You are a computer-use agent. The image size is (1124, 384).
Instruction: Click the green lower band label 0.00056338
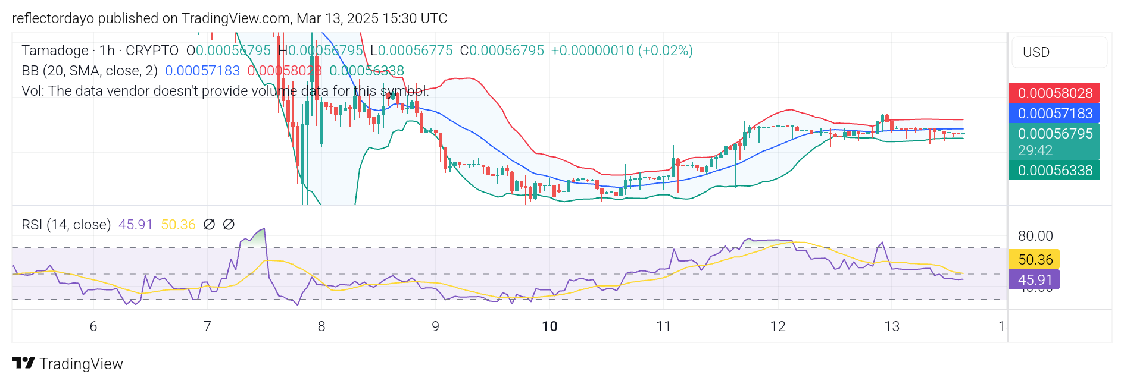tap(1054, 171)
